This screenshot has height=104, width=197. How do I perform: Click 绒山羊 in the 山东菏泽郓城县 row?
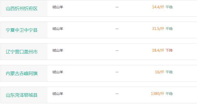point(58,94)
